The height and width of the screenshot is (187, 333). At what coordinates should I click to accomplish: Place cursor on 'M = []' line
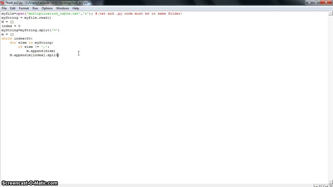[8, 22]
